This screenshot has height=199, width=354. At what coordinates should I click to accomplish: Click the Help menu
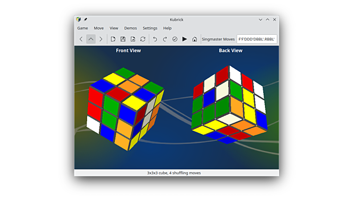pos(167,28)
